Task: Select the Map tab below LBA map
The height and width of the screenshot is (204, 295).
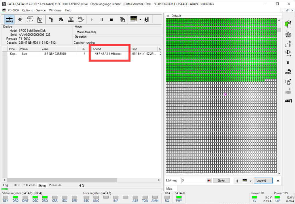Action: (169, 188)
